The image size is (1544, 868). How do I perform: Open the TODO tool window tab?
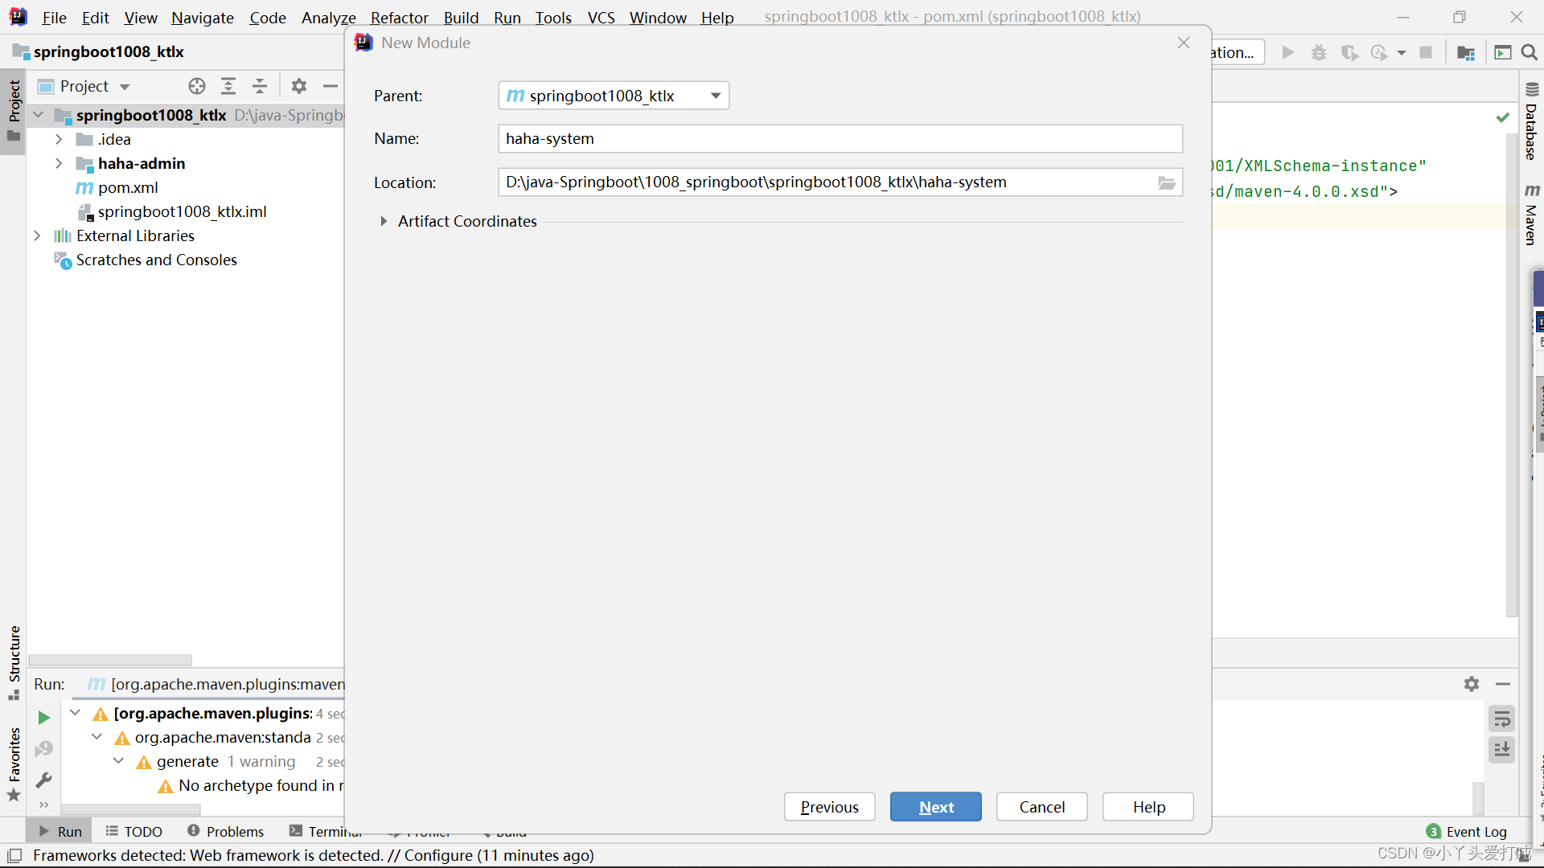click(134, 831)
